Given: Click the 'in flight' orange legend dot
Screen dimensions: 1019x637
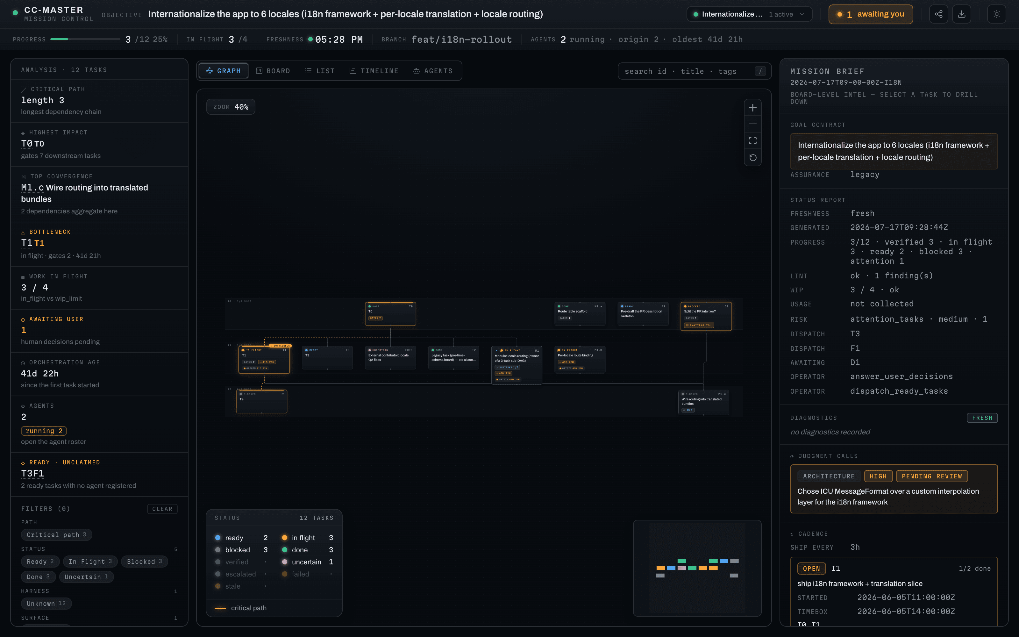Looking at the screenshot, I should tap(285, 538).
